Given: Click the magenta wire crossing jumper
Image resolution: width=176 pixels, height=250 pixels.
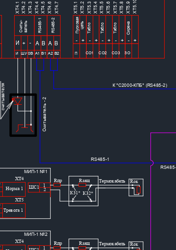Looking at the screenshot, I should click(152, 163).
